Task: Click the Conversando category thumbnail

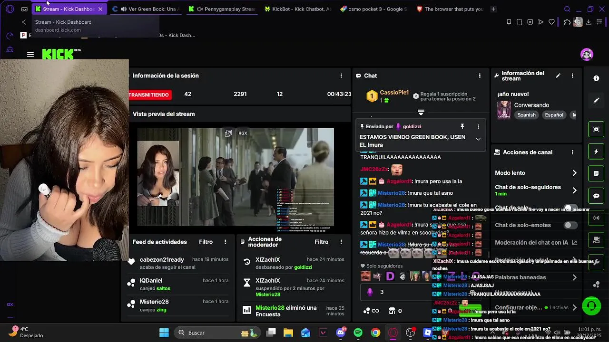Action: pyautogui.click(x=504, y=110)
